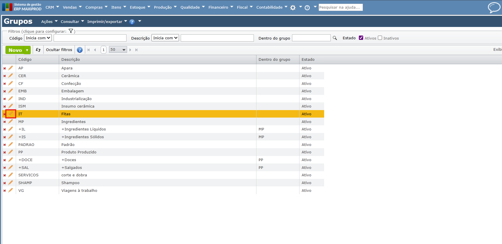Click the refresh list icon beside Novo

pyautogui.click(x=38, y=50)
